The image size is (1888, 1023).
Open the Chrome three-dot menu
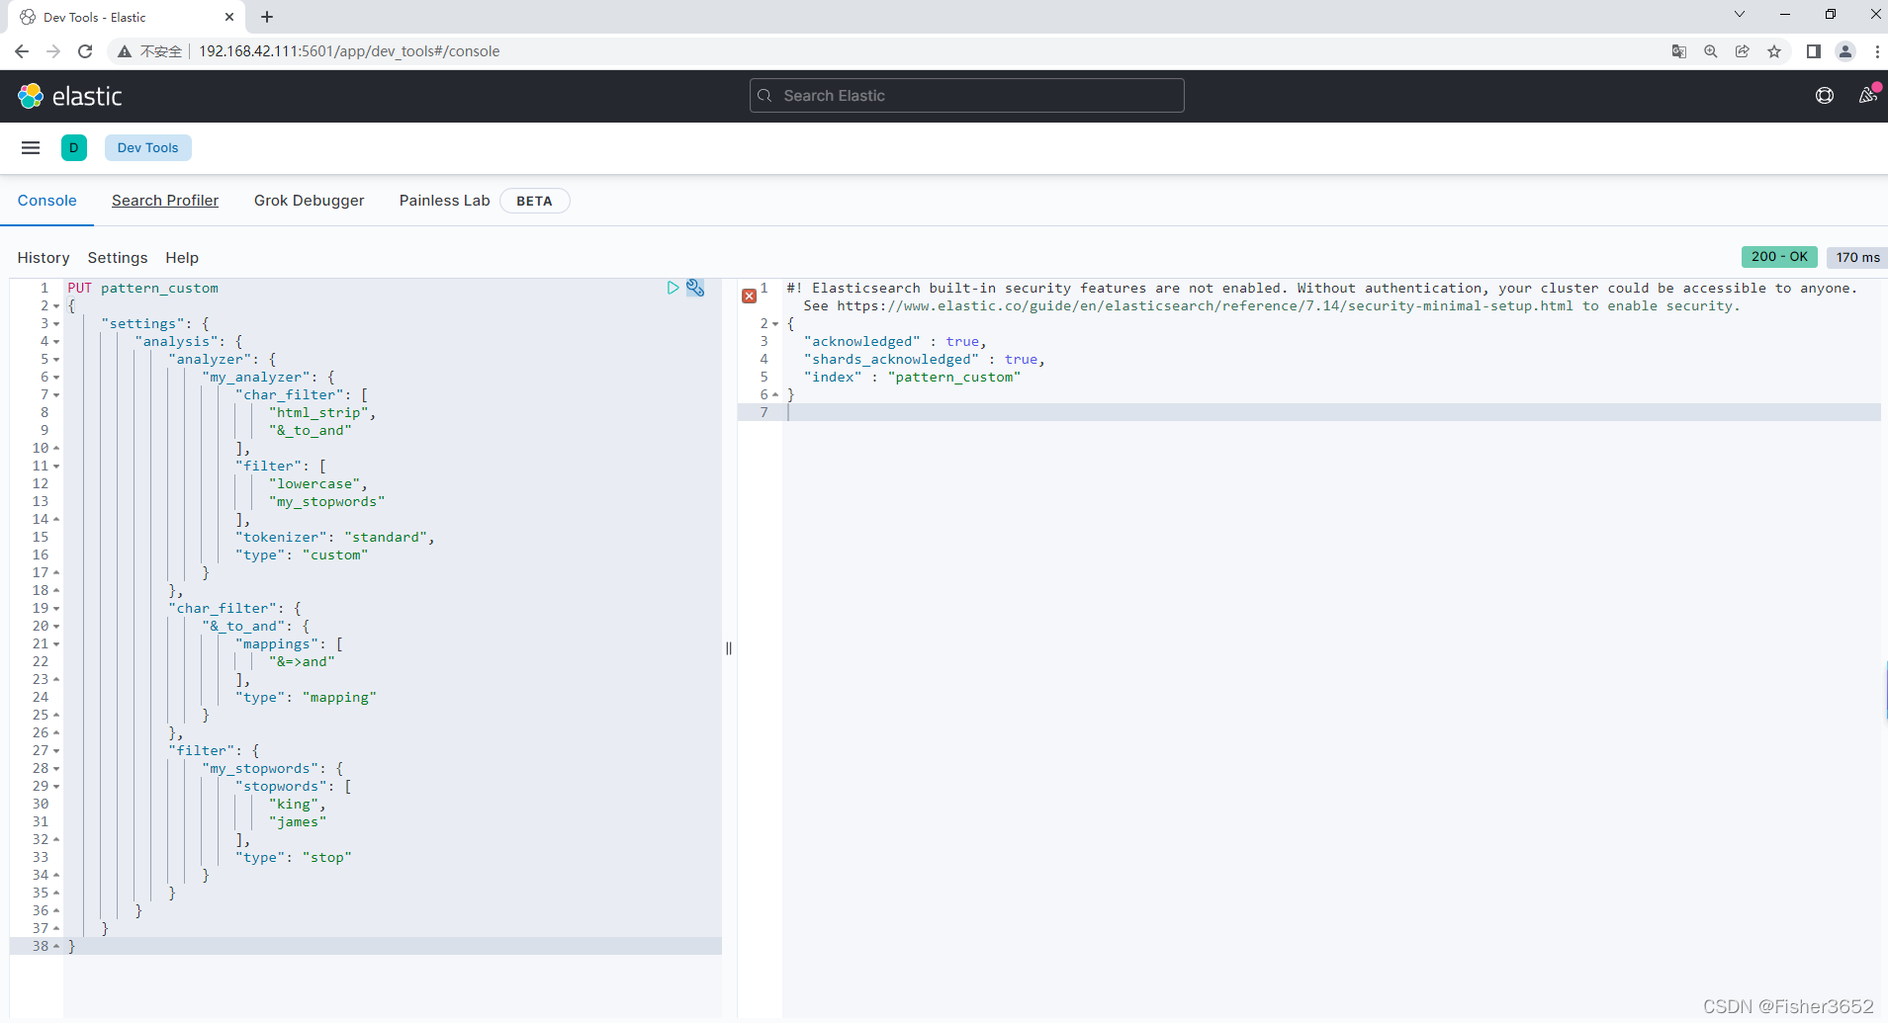(x=1876, y=51)
